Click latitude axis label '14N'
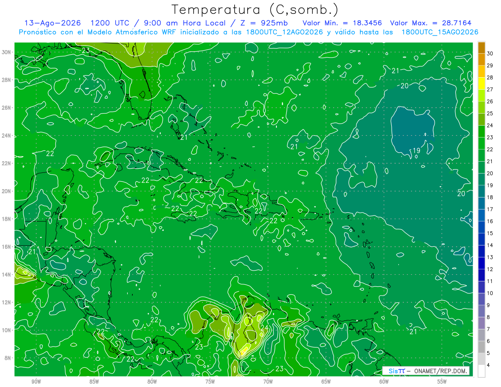This screenshot has height=387, width=501. [x=7, y=275]
